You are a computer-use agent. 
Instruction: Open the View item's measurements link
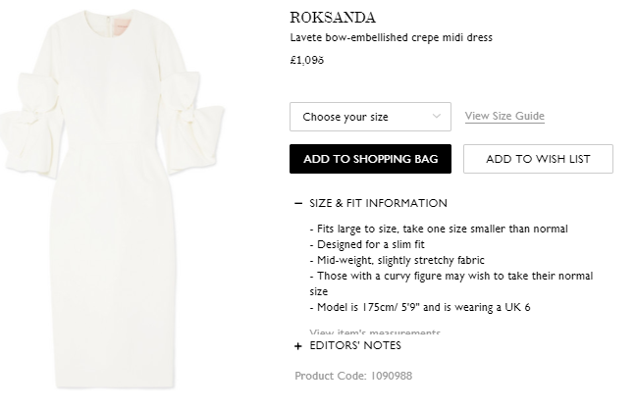point(374,333)
